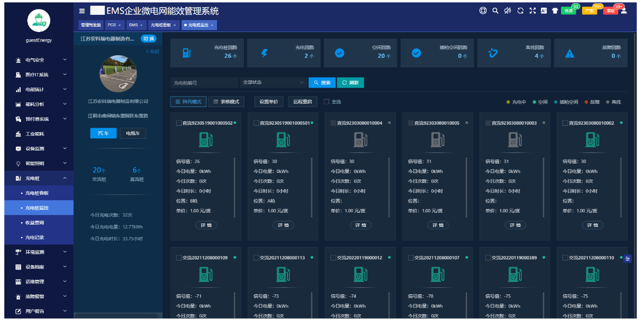Open the 全部状态 status dropdown
Image resolution: width=642 pixels, height=325 pixels.
pyautogui.click(x=273, y=83)
